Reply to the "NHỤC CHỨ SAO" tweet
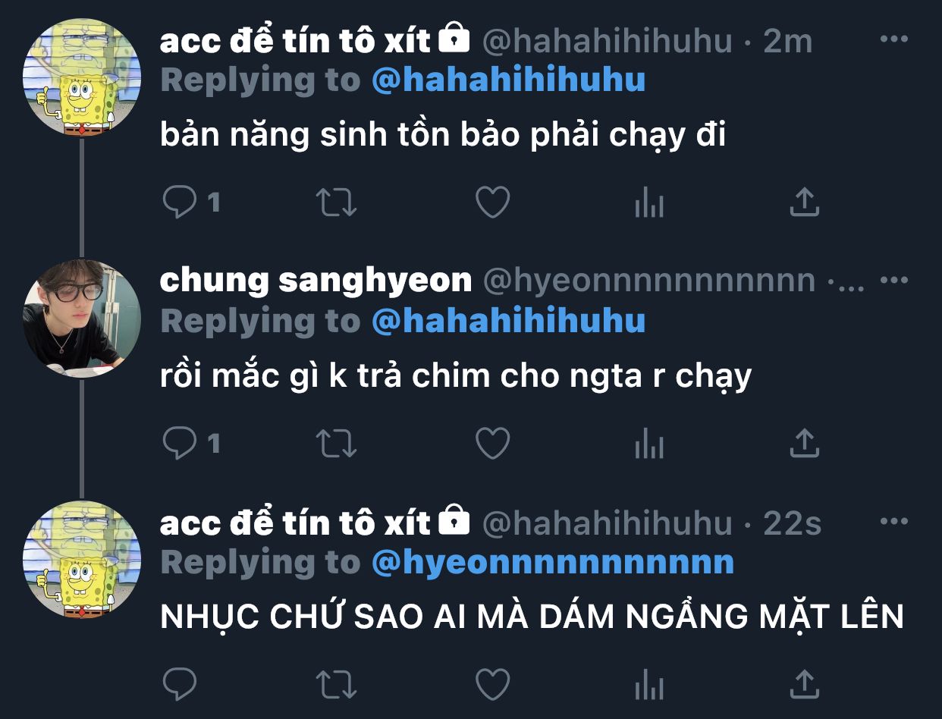This screenshot has width=942, height=719. [181, 685]
